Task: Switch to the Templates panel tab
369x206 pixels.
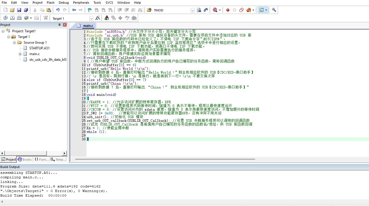Action: coord(58,159)
